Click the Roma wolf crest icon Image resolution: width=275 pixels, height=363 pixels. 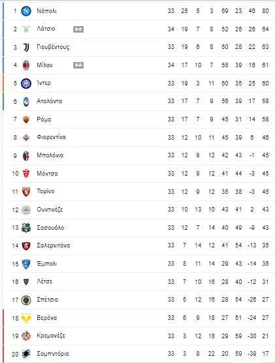point(26,119)
